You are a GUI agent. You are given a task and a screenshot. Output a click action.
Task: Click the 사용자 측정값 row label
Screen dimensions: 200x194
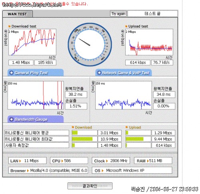pyautogui.click(x=37, y=145)
